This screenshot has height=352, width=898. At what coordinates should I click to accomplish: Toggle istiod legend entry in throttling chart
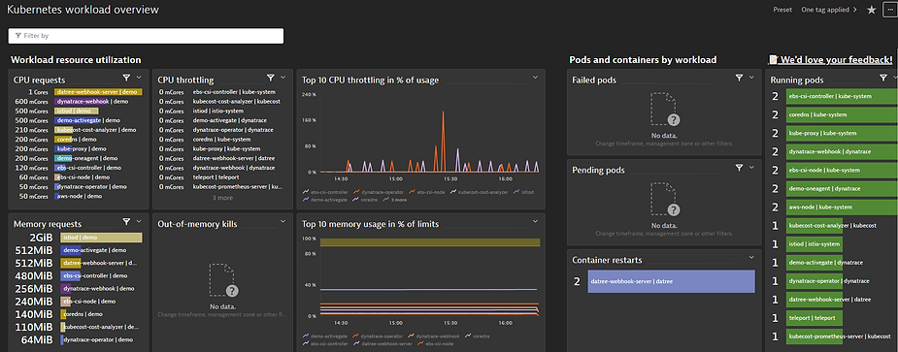523,192
